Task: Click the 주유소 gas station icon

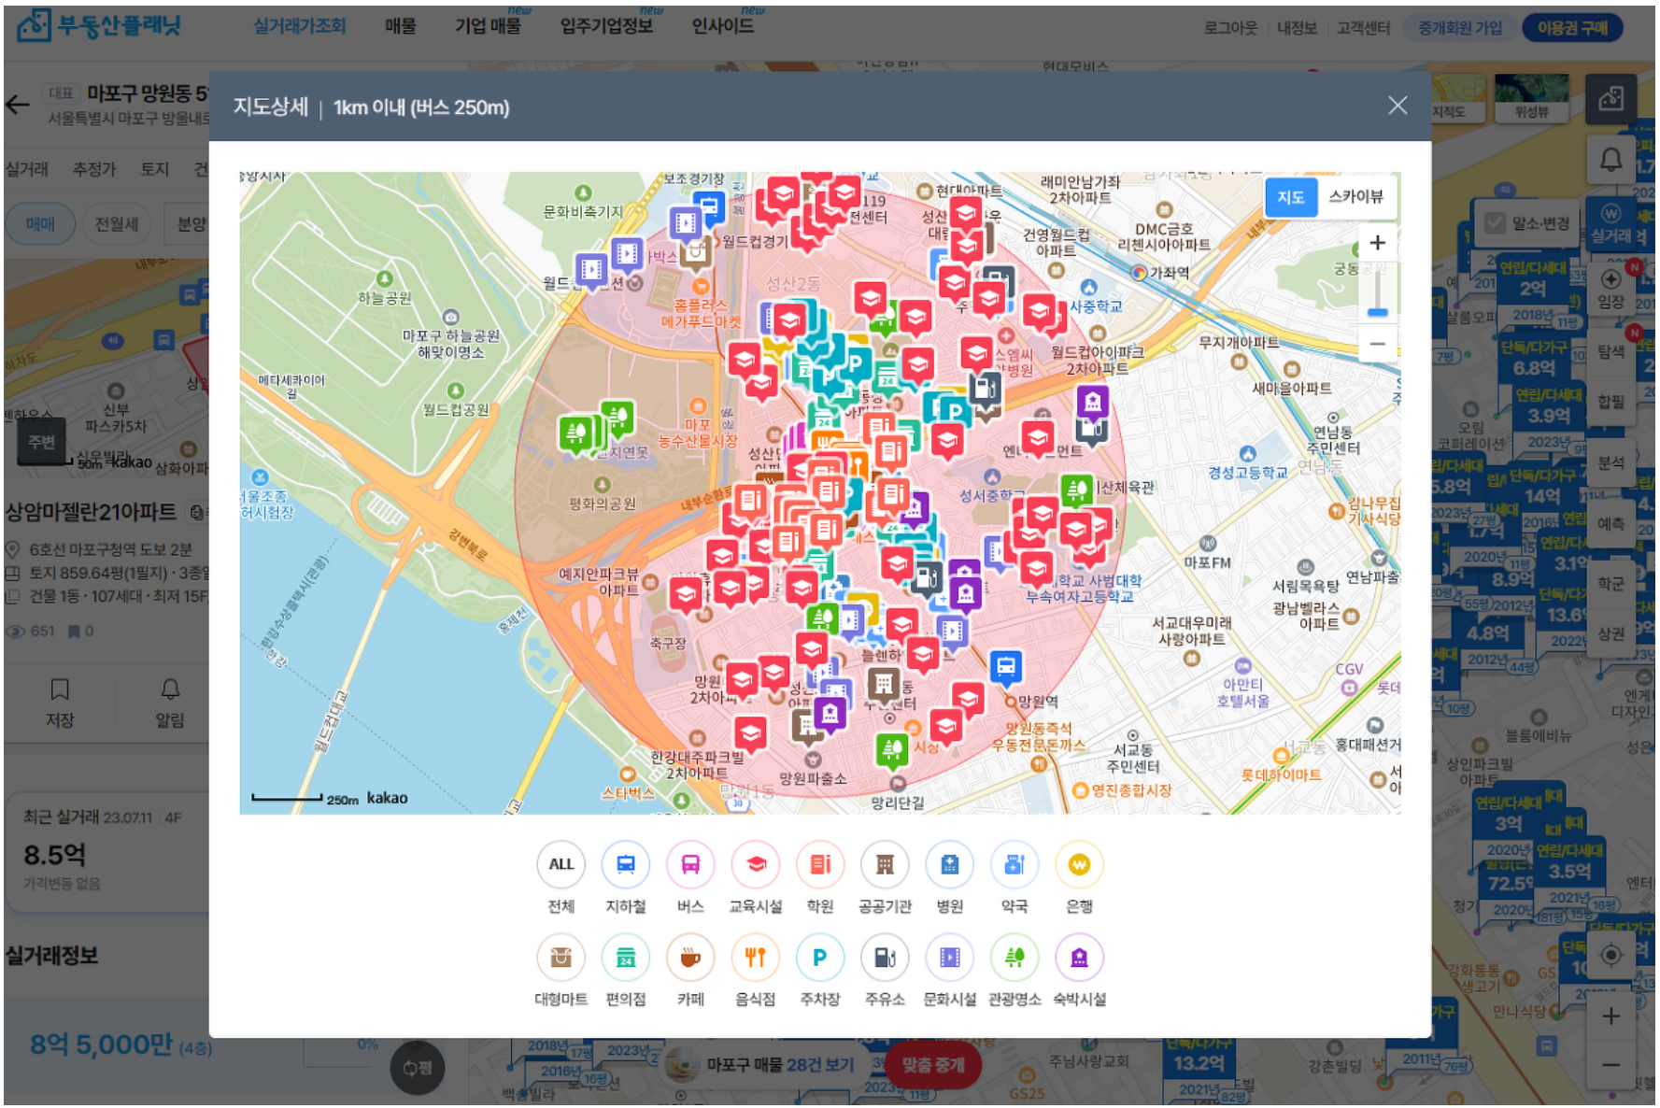Action: pos(885,958)
